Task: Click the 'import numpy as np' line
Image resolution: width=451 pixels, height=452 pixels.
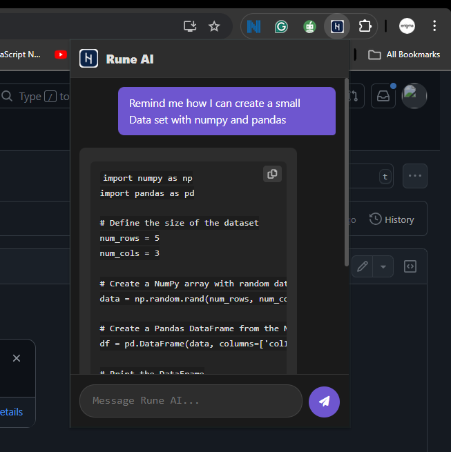Action: [147, 178]
